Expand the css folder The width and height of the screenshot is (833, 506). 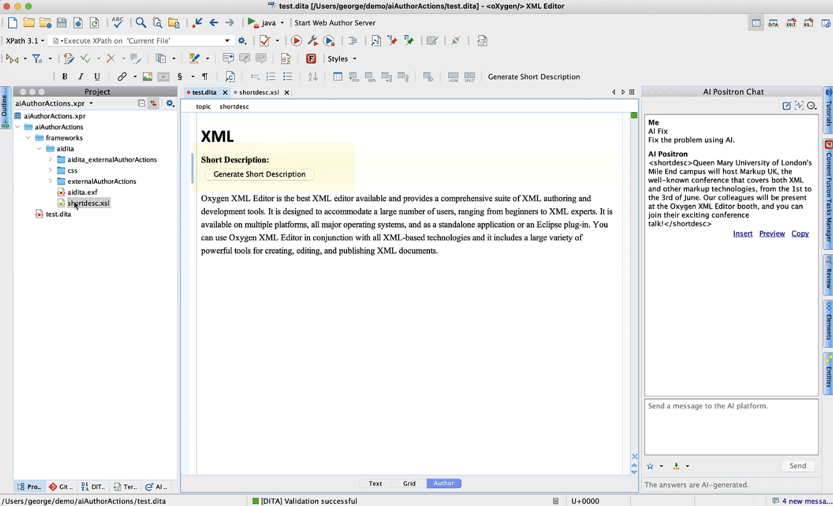tap(50, 170)
